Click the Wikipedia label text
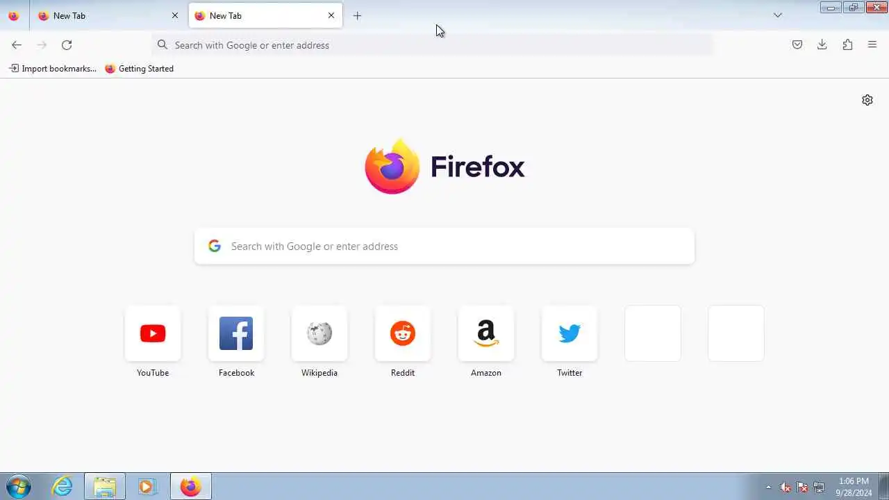889x500 pixels. (x=319, y=373)
